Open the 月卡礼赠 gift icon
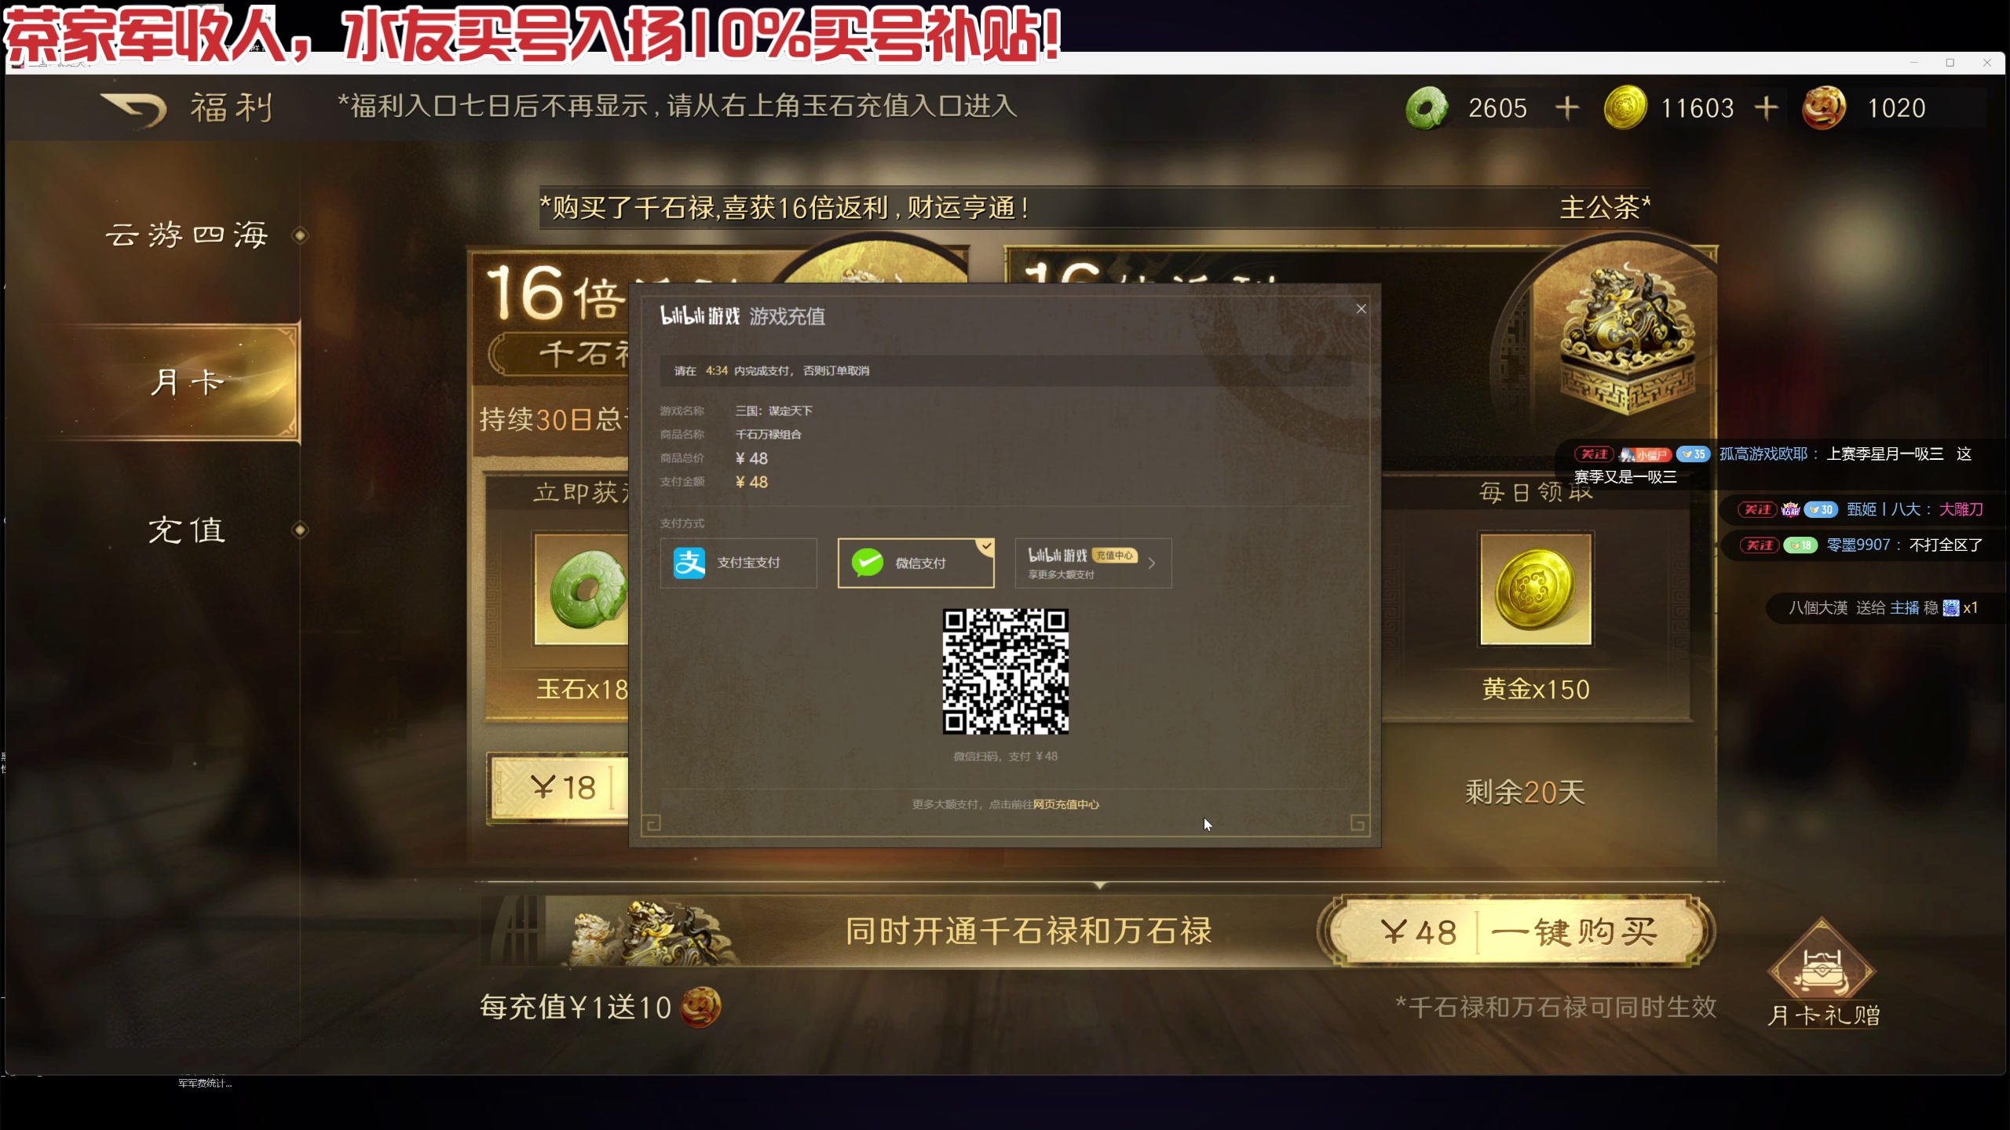 tap(1822, 969)
